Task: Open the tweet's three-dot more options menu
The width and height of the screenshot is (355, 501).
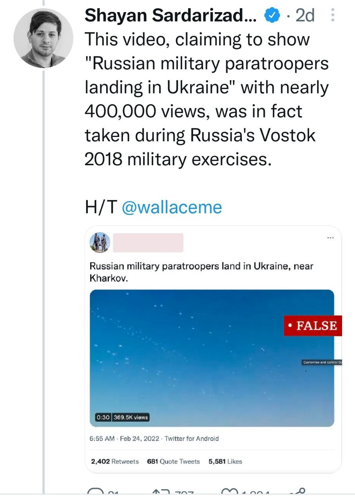Action: click(333, 16)
